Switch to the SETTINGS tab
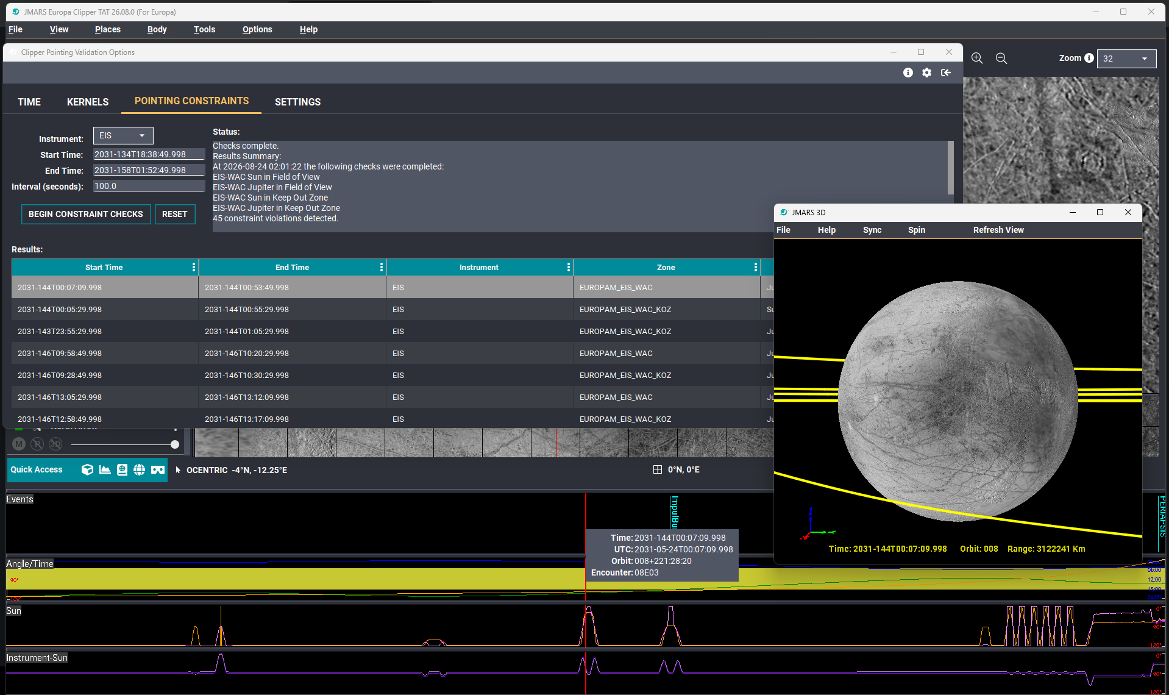Viewport: 1169px width, 695px height. click(x=297, y=102)
